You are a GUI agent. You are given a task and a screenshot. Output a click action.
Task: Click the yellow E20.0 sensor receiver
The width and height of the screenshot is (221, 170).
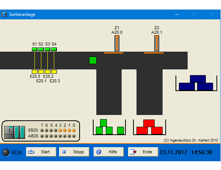34,72
